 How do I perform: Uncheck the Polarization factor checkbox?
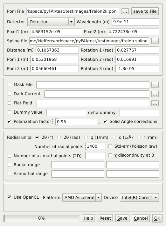point(9,122)
